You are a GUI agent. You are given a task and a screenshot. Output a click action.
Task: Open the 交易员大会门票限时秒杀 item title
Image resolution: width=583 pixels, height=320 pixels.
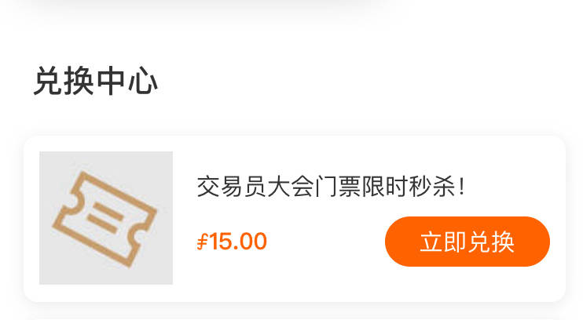coord(331,187)
